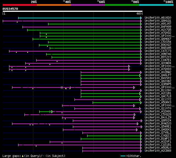Click the UniRef100_B4FH99 label
Viewport: 176px width, 158px height.
click(x=158, y=27)
